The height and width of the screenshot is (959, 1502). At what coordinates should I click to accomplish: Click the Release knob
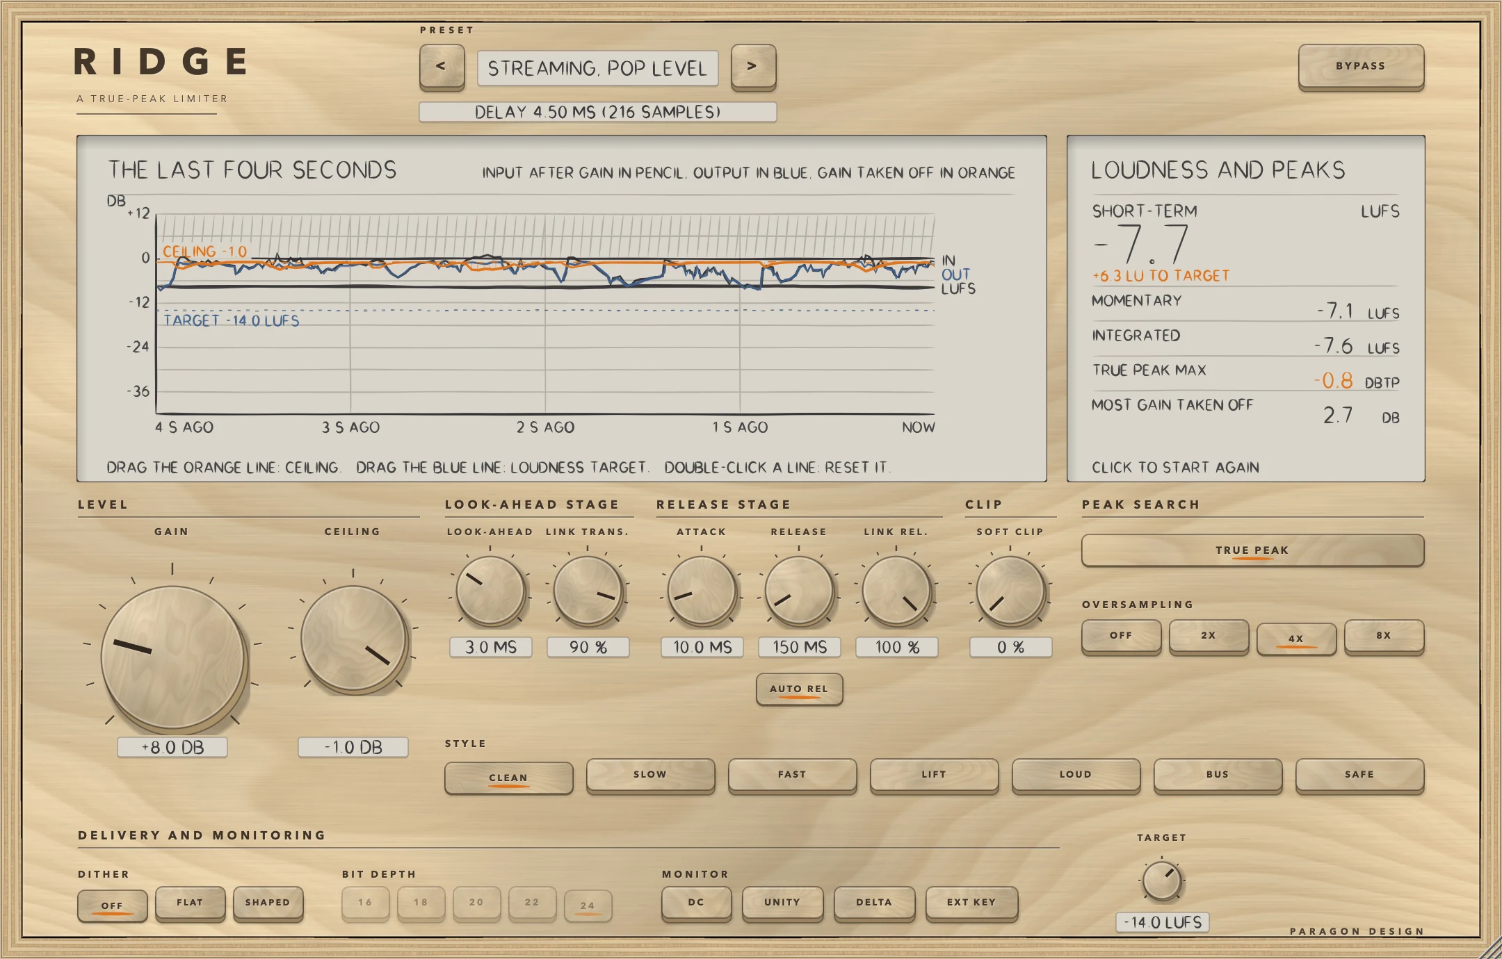tap(799, 591)
